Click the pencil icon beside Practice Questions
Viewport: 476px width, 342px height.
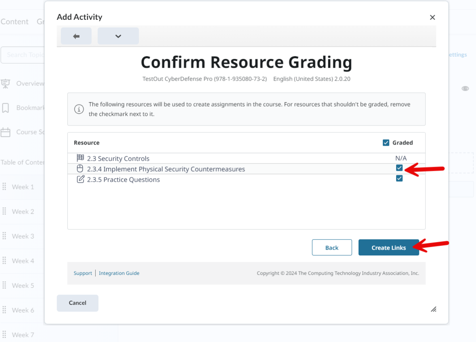tap(80, 179)
